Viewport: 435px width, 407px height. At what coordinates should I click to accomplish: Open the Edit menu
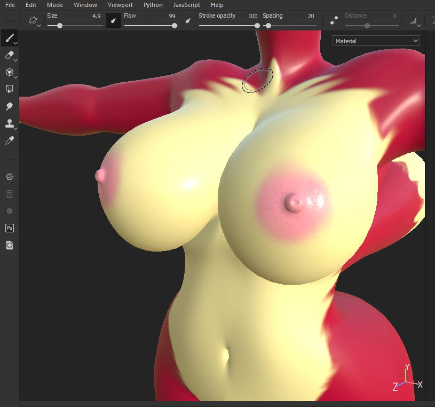(31, 5)
